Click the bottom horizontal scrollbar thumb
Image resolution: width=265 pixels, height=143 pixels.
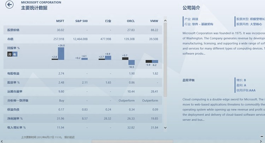tap(132, 141)
